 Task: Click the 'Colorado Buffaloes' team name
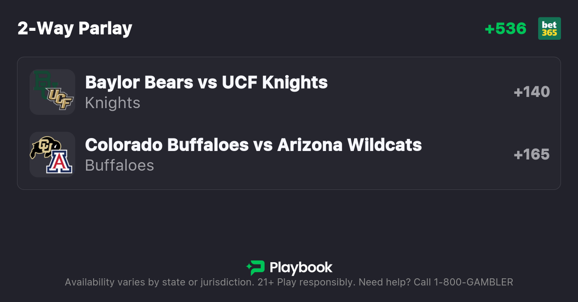[x=167, y=145]
